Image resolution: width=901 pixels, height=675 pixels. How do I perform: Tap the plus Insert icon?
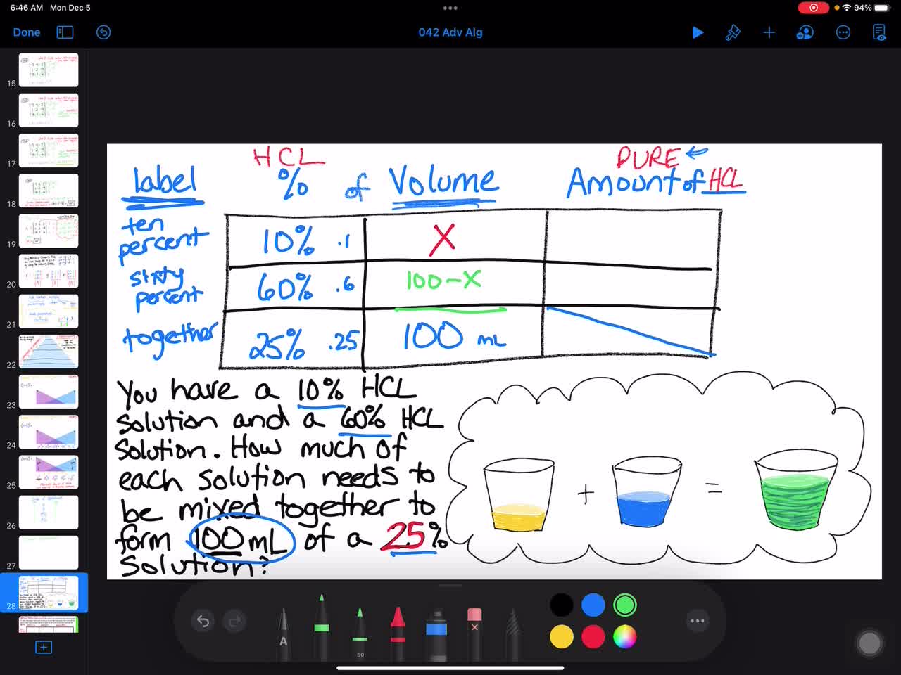coord(769,32)
